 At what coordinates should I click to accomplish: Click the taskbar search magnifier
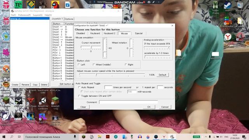12,136
